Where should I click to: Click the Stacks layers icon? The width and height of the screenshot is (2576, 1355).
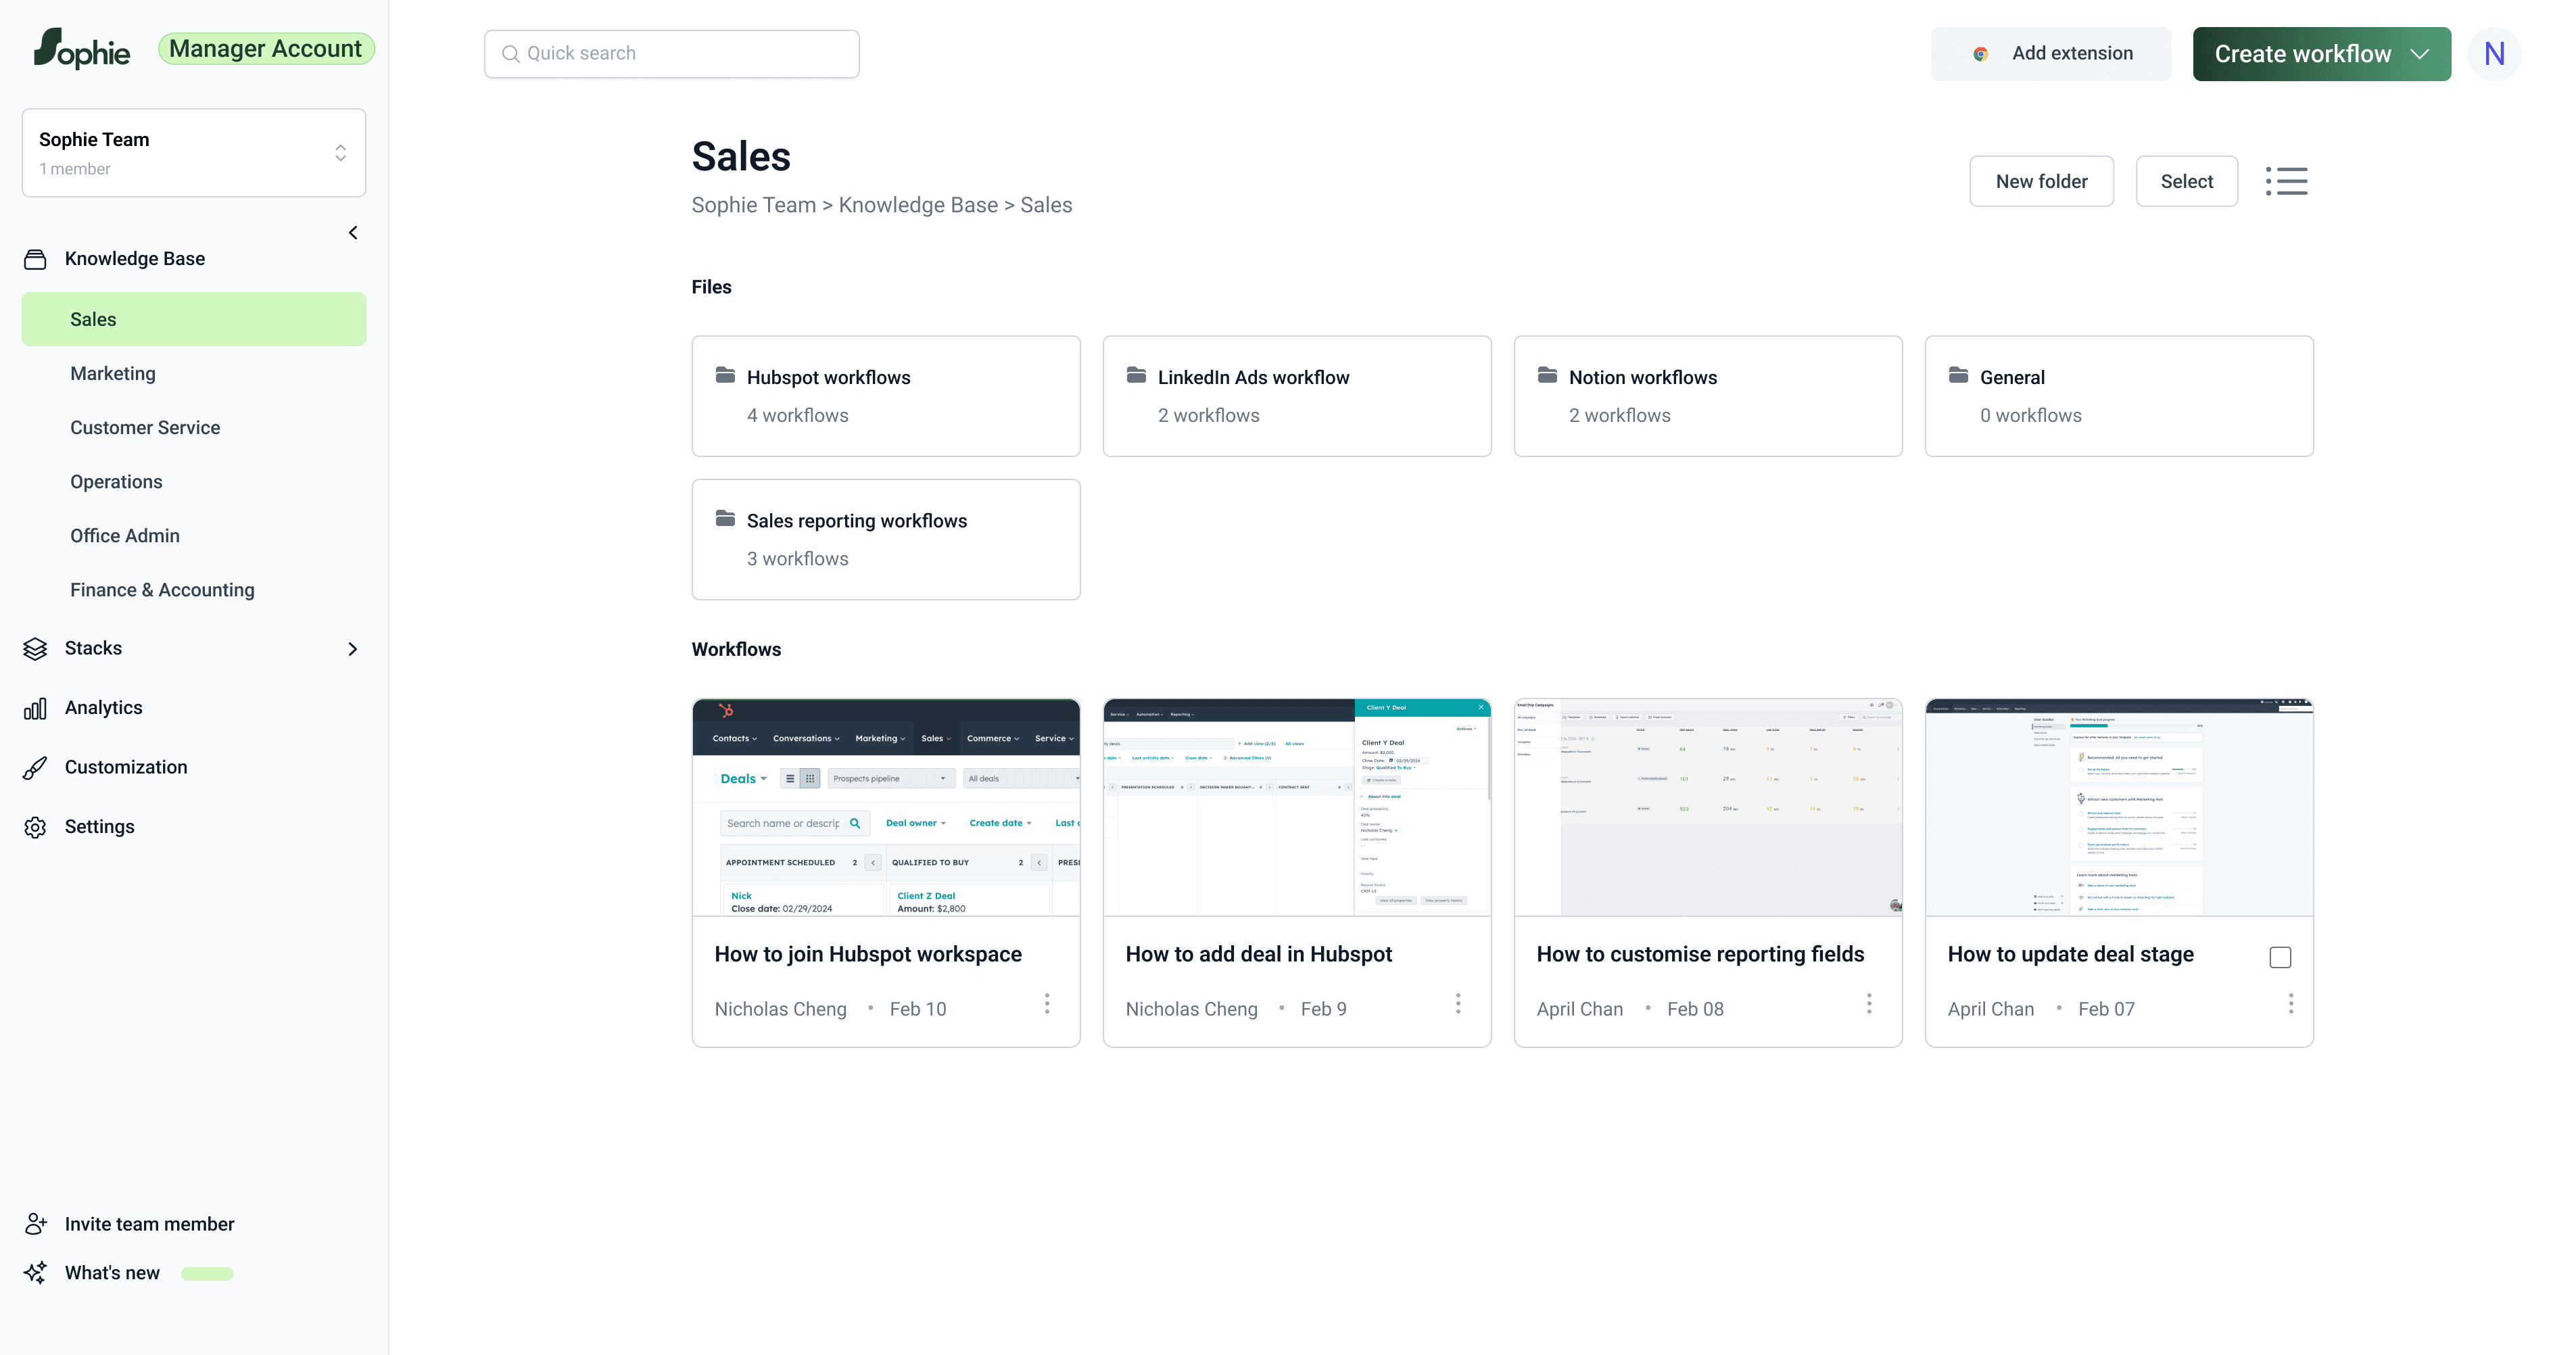point(35,649)
